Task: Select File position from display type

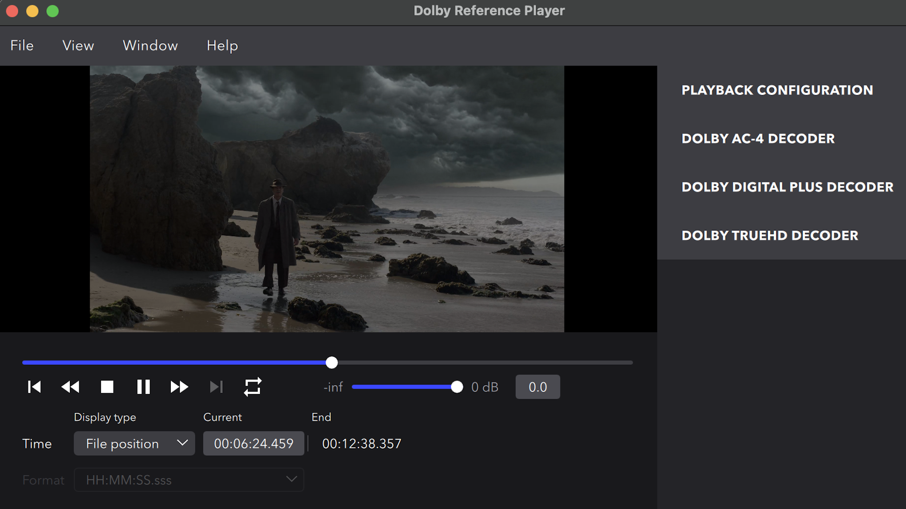Action: (122, 443)
